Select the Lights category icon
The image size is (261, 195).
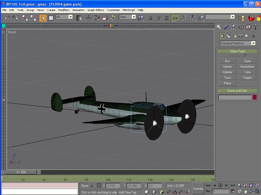pos(235,36)
